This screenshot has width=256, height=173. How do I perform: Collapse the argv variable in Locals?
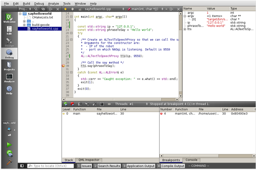click(185, 16)
